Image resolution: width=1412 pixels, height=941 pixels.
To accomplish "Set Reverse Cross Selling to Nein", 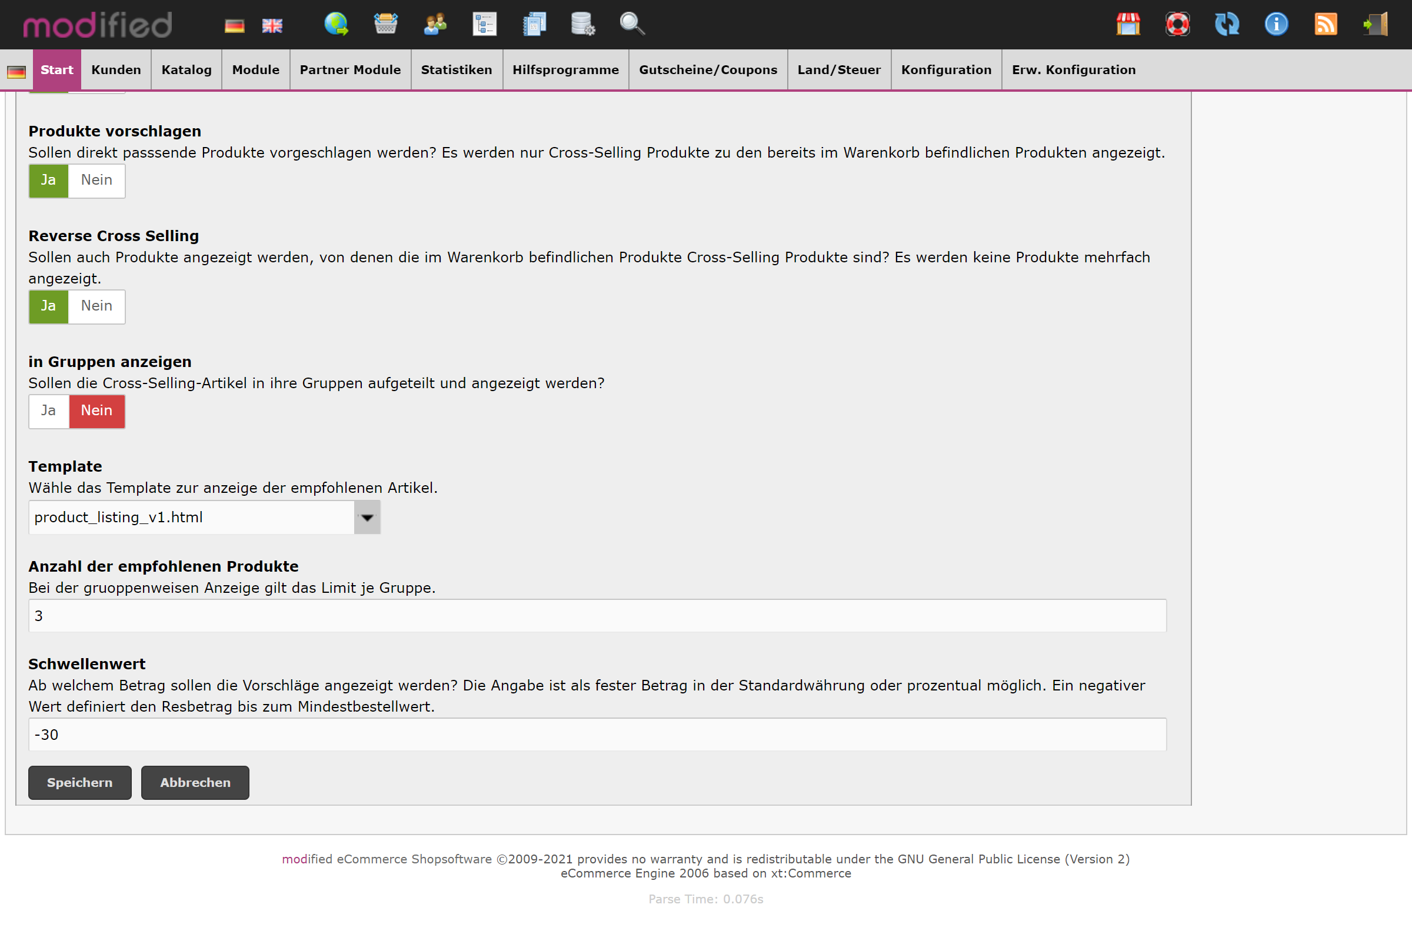I will [x=96, y=306].
